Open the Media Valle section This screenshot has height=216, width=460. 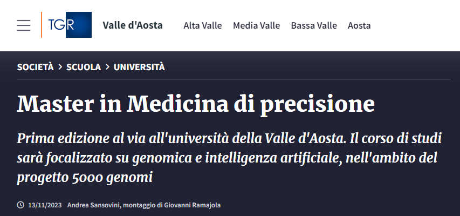(256, 25)
